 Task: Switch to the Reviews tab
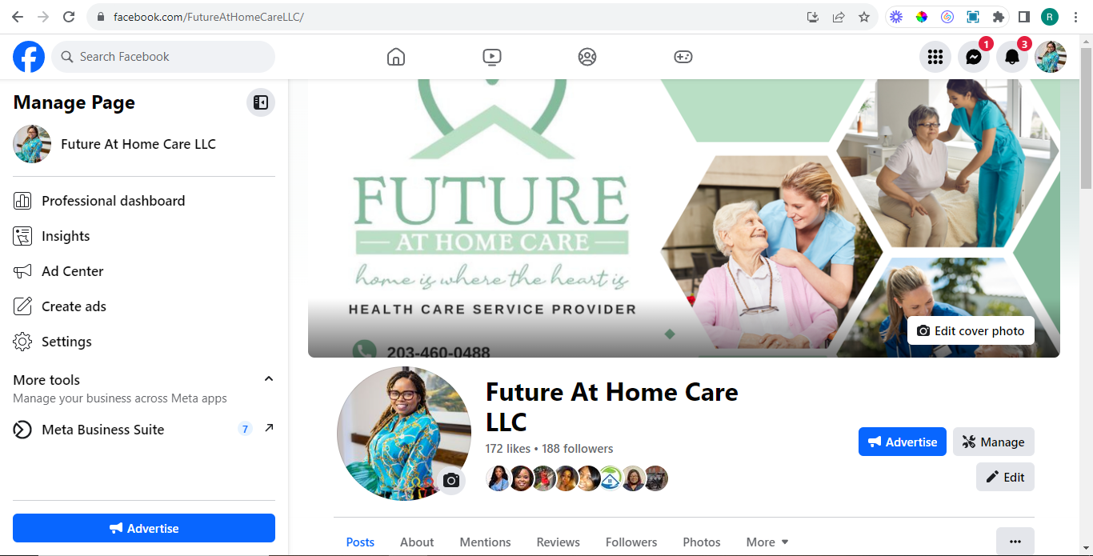(559, 542)
